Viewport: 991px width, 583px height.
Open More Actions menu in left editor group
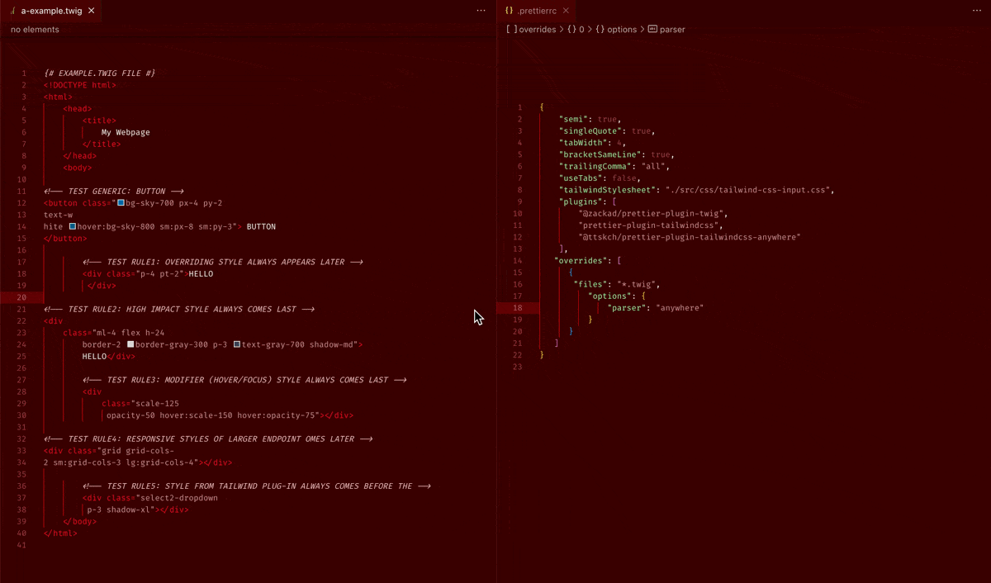[481, 11]
